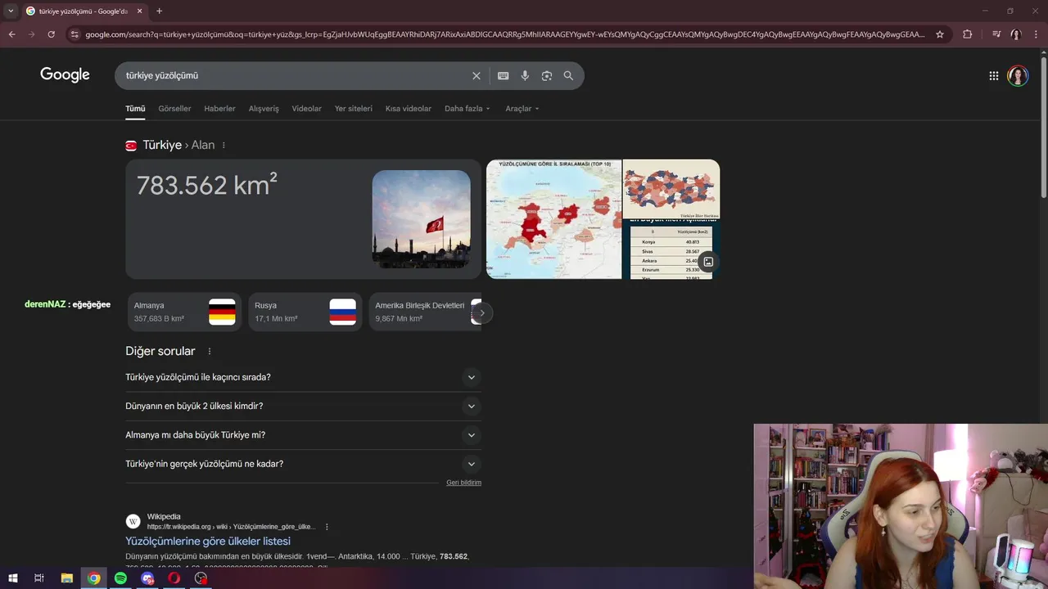This screenshot has height=589, width=1048.
Task: Close the türkiye yüzölçümü tab
Action: click(140, 11)
